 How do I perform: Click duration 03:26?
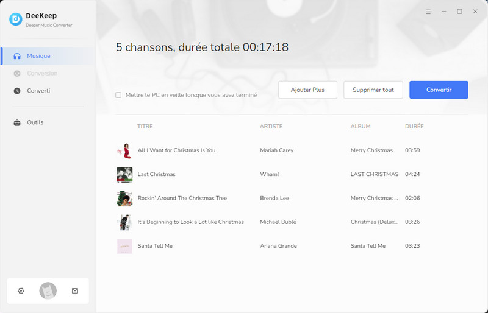pyautogui.click(x=412, y=222)
